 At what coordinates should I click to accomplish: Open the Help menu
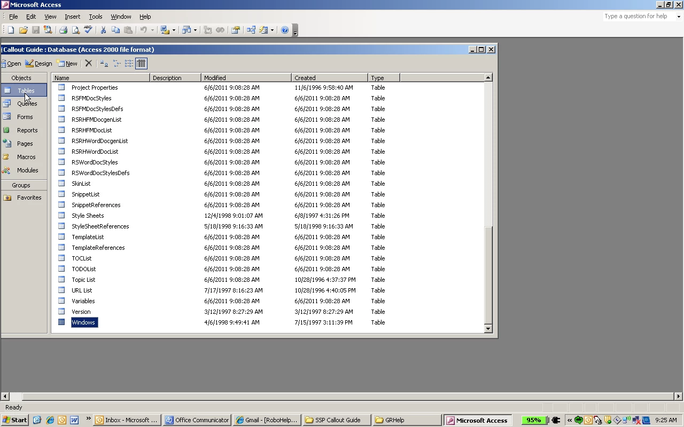click(x=145, y=17)
